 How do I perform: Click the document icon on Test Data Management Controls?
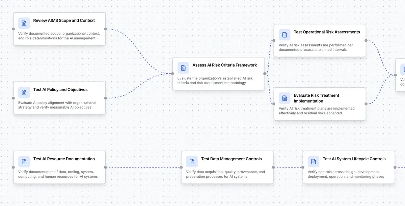tap(192, 161)
